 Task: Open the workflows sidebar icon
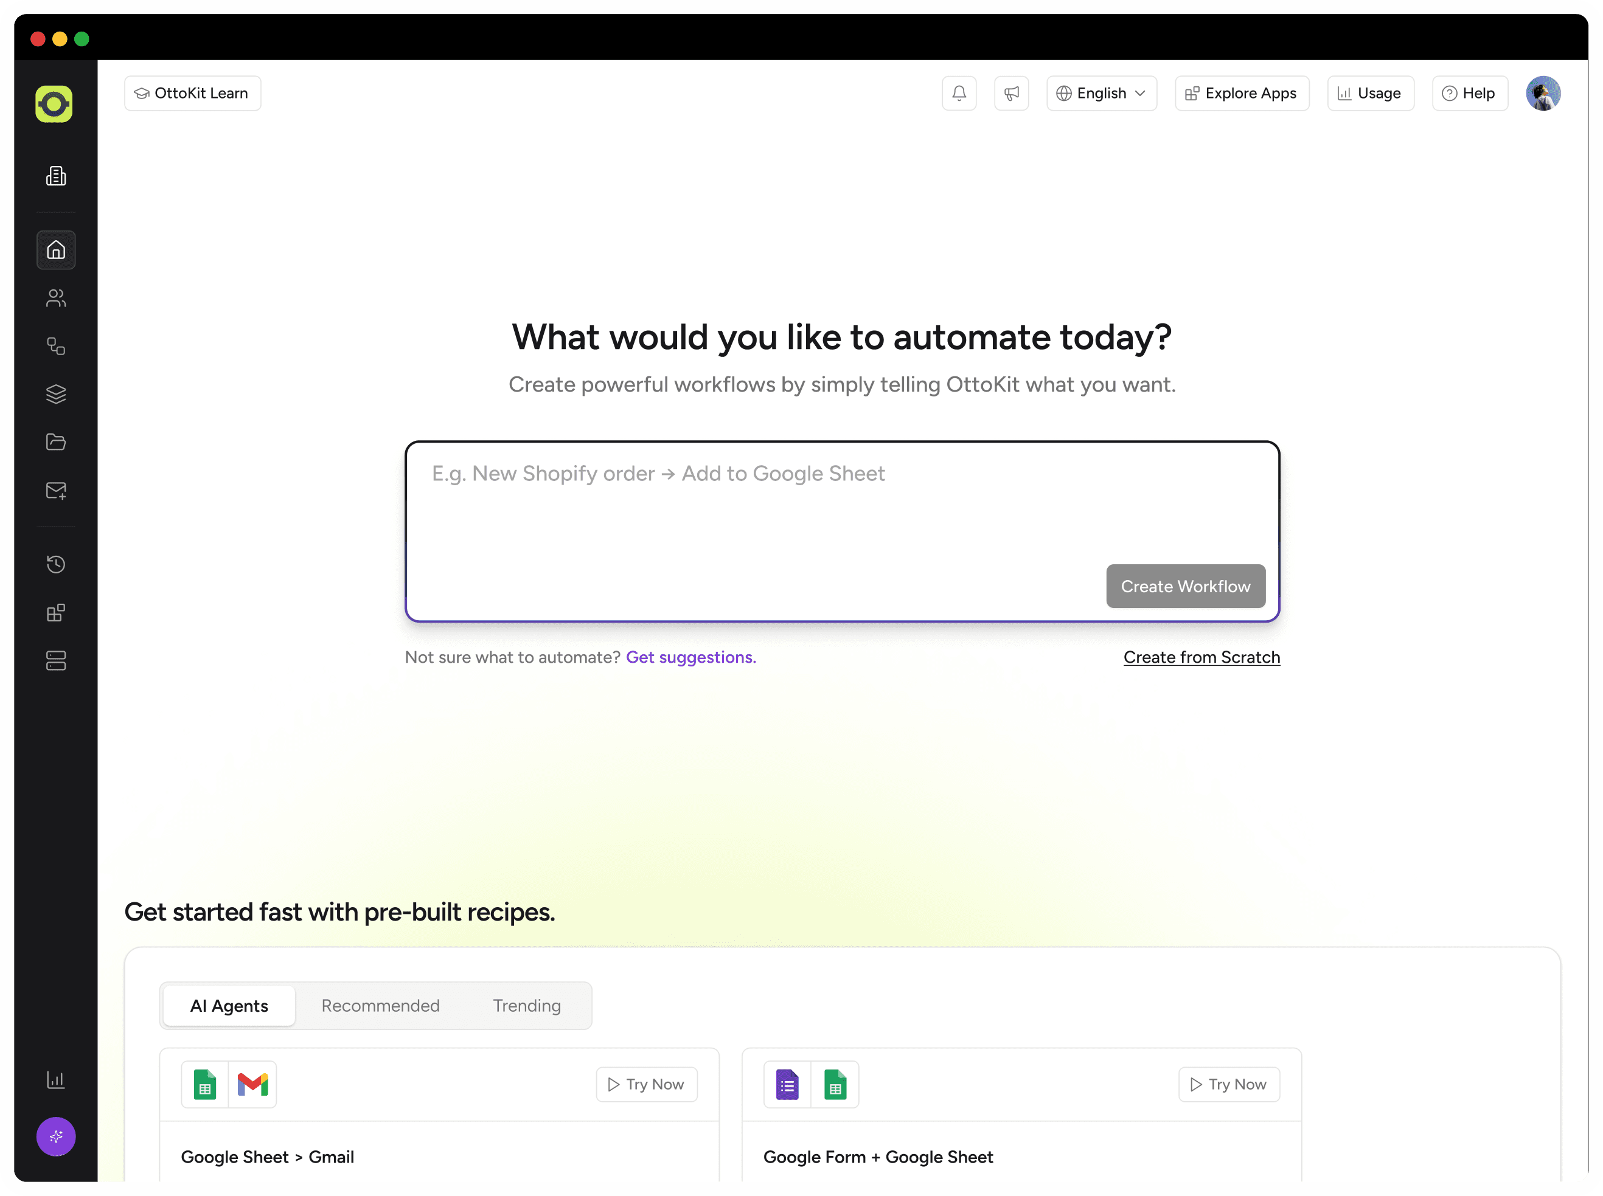pos(56,346)
